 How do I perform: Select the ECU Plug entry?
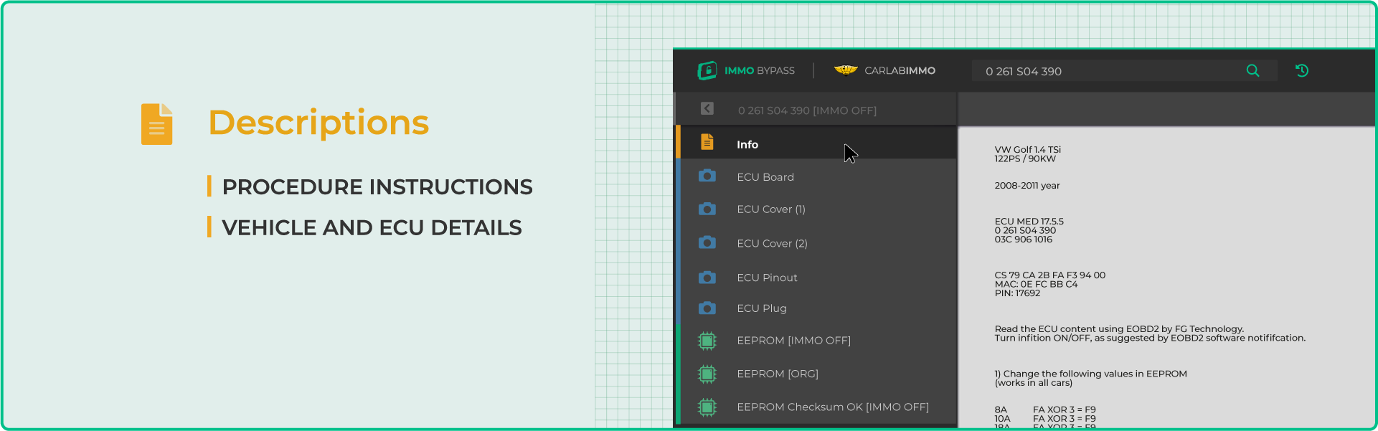(762, 308)
